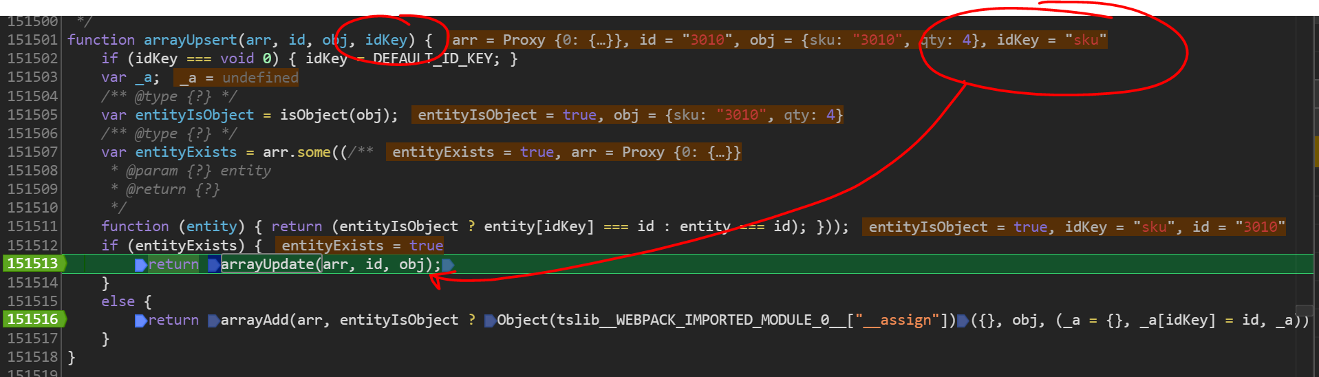Remove the breakpoint on line 151513

pyautogui.click(x=33, y=263)
